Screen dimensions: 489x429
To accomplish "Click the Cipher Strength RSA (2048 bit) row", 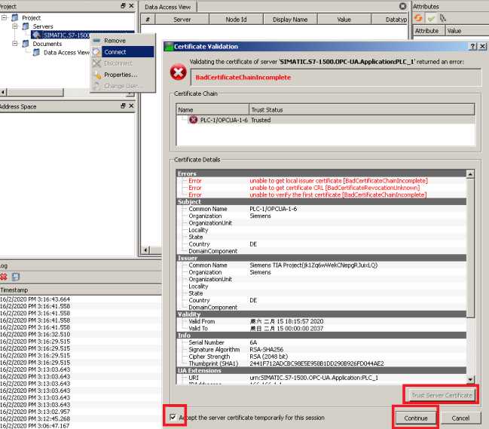I will point(322,357).
